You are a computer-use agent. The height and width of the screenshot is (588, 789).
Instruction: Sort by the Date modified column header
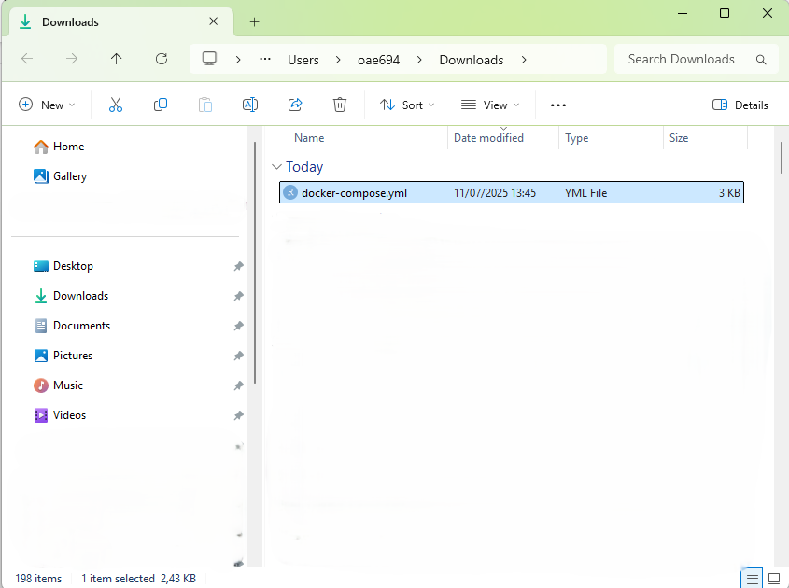(x=488, y=138)
